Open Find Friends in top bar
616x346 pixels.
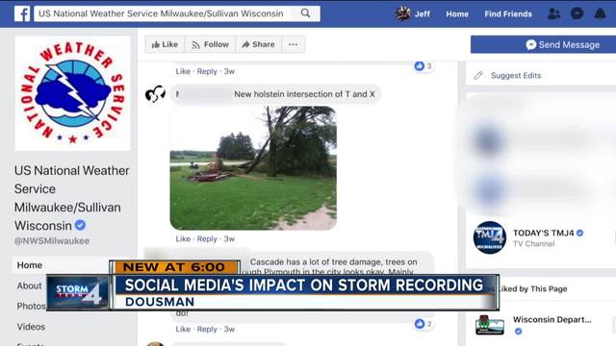pyautogui.click(x=508, y=14)
